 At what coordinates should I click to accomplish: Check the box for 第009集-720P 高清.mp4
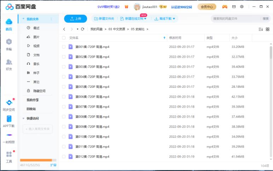pyautogui.click(x=64, y=127)
